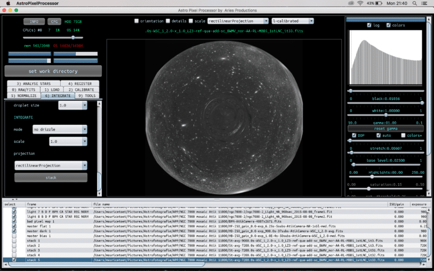Toggle the log histogram checkbox

(x=369, y=25)
